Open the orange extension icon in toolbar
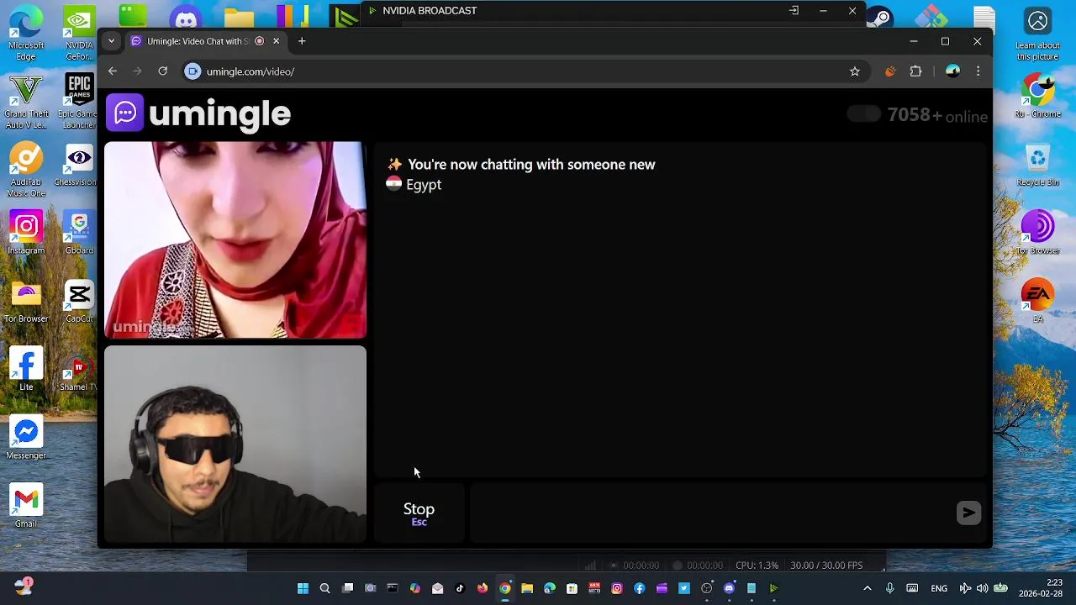 [890, 71]
